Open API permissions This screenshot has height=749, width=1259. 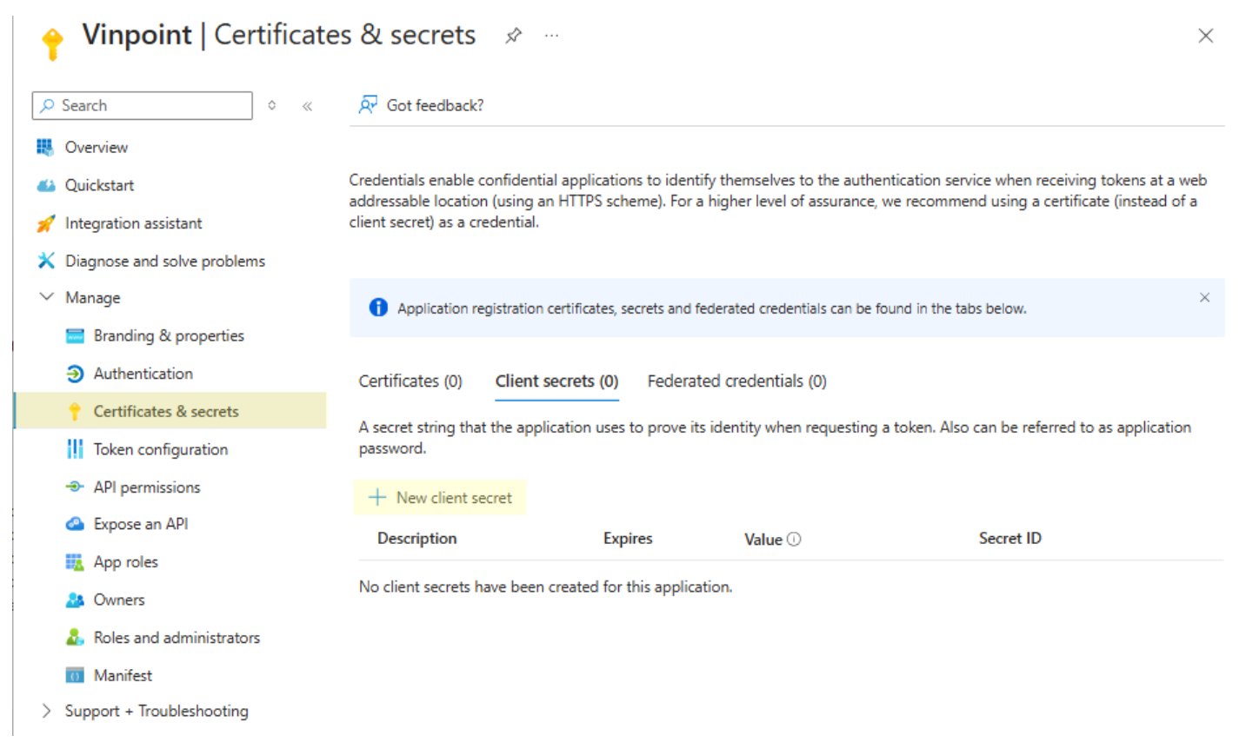pos(147,487)
